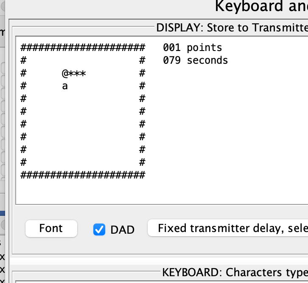308x283 pixels.
Task: Click the 079 seconds timer text
Action: click(196, 60)
